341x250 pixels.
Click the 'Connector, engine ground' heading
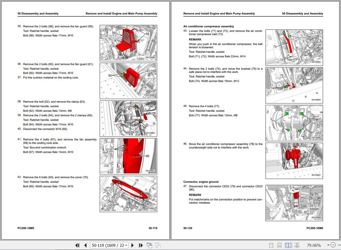(x=201, y=182)
